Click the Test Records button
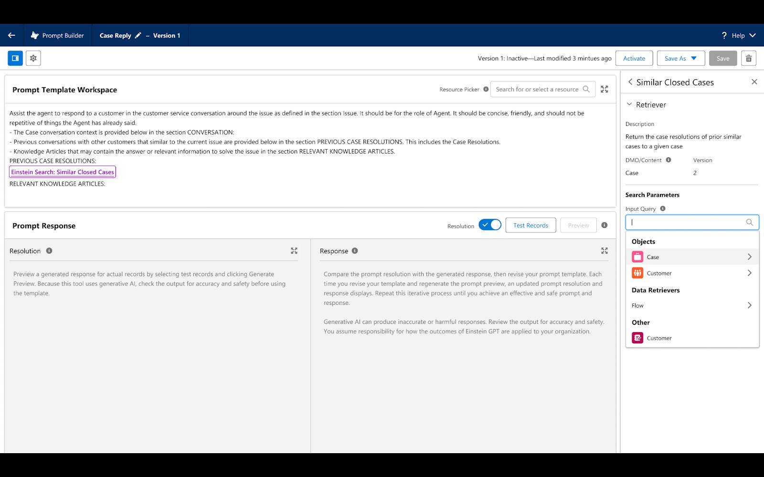 pyautogui.click(x=531, y=225)
